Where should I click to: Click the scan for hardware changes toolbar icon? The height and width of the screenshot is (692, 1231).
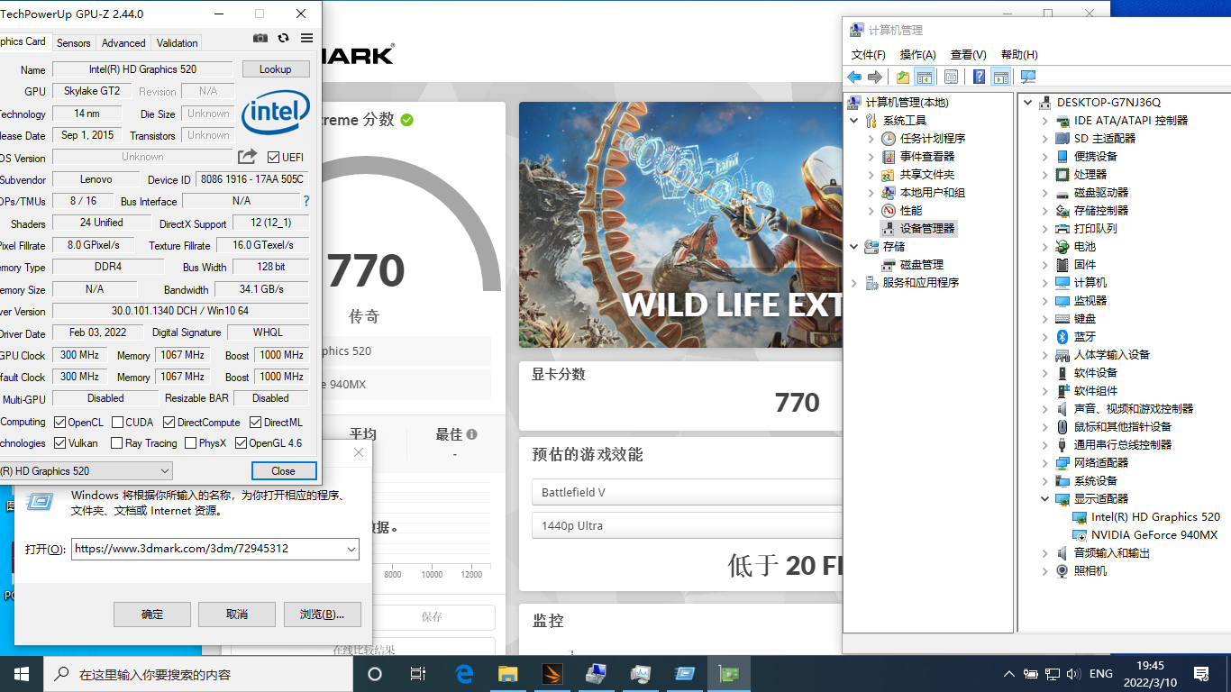click(1028, 77)
